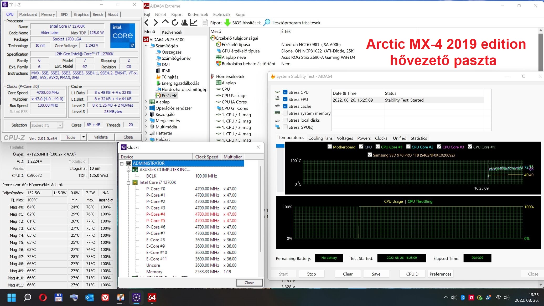Uncheck Stress cache checkbox
Viewport: 544px width, 306px height.
[x=285, y=106]
